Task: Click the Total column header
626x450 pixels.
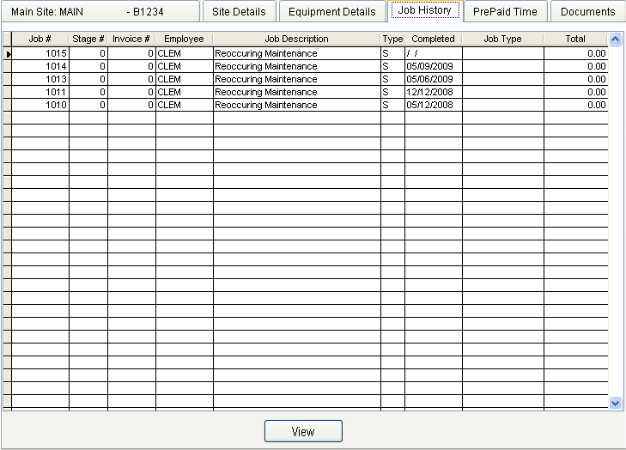Action: coord(575,40)
